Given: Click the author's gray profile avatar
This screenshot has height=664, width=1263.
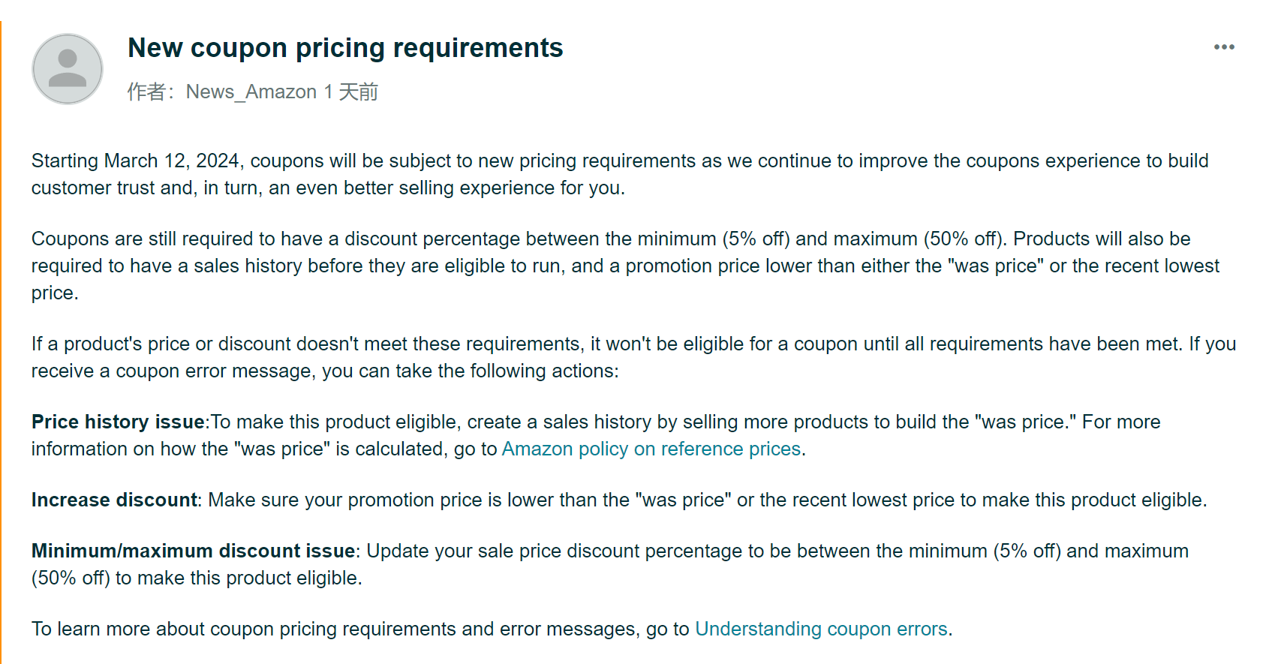Looking at the screenshot, I should (68, 69).
